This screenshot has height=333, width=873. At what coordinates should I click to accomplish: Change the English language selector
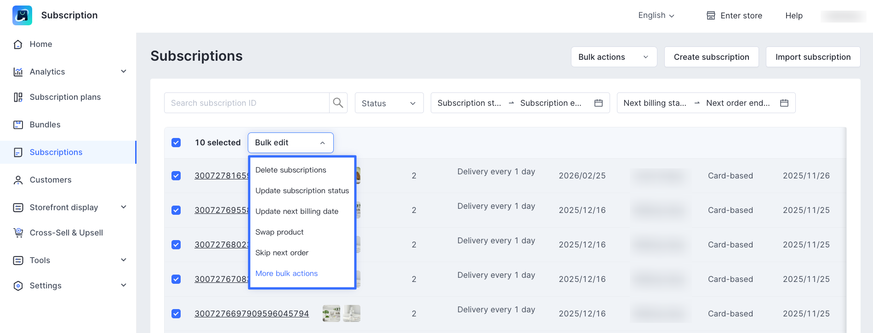(x=656, y=16)
